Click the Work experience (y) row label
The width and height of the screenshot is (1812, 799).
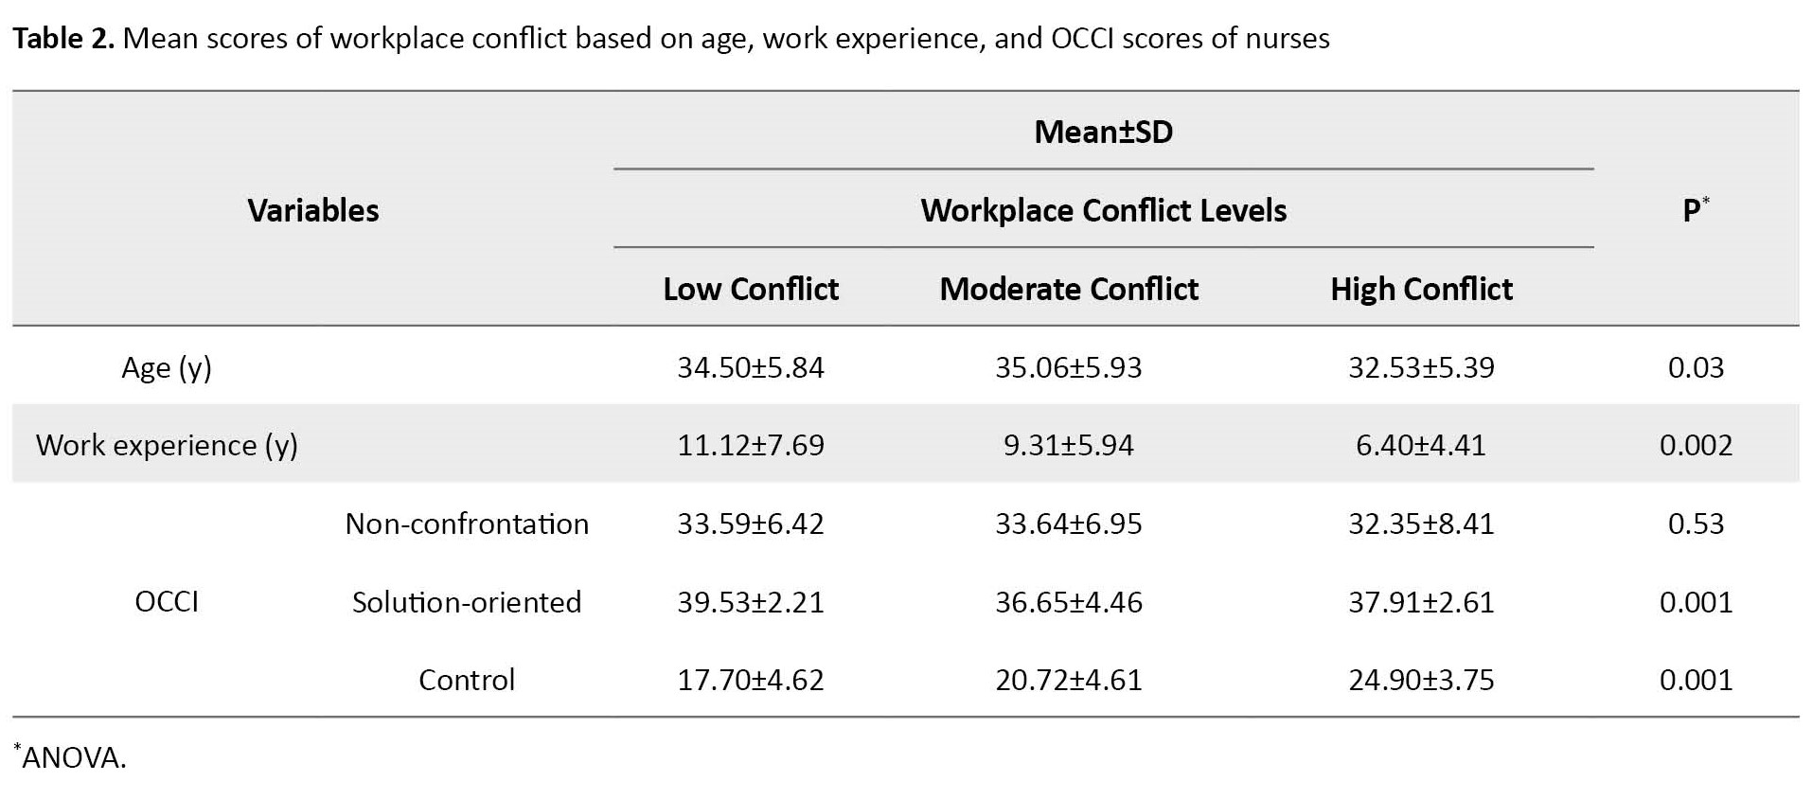click(167, 445)
